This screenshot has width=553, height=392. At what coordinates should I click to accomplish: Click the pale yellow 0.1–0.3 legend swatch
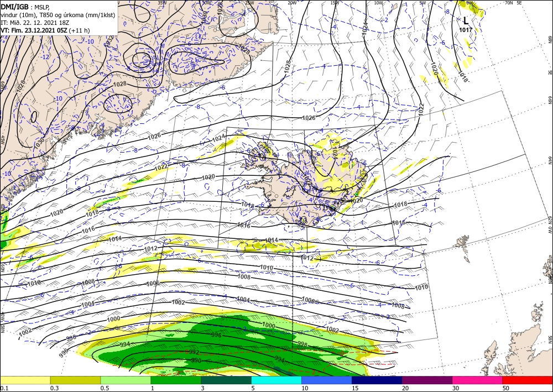coord(25,380)
